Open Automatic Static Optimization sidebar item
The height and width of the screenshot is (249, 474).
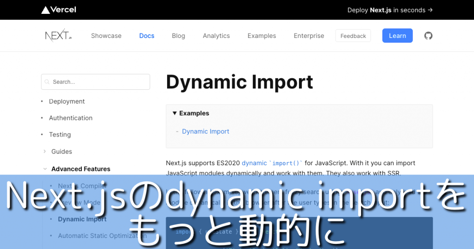click(102, 236)
